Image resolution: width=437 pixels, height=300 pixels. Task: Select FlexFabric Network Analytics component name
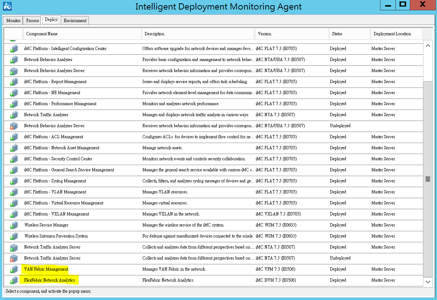50,280
